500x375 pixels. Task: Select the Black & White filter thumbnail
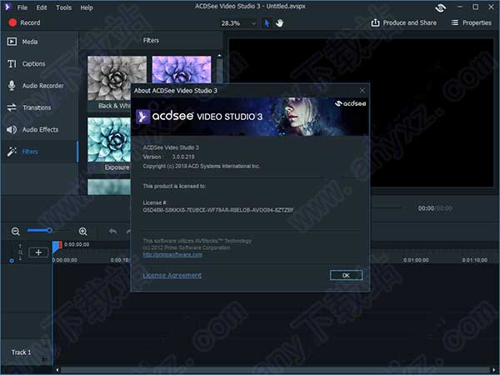coord(117,78)
